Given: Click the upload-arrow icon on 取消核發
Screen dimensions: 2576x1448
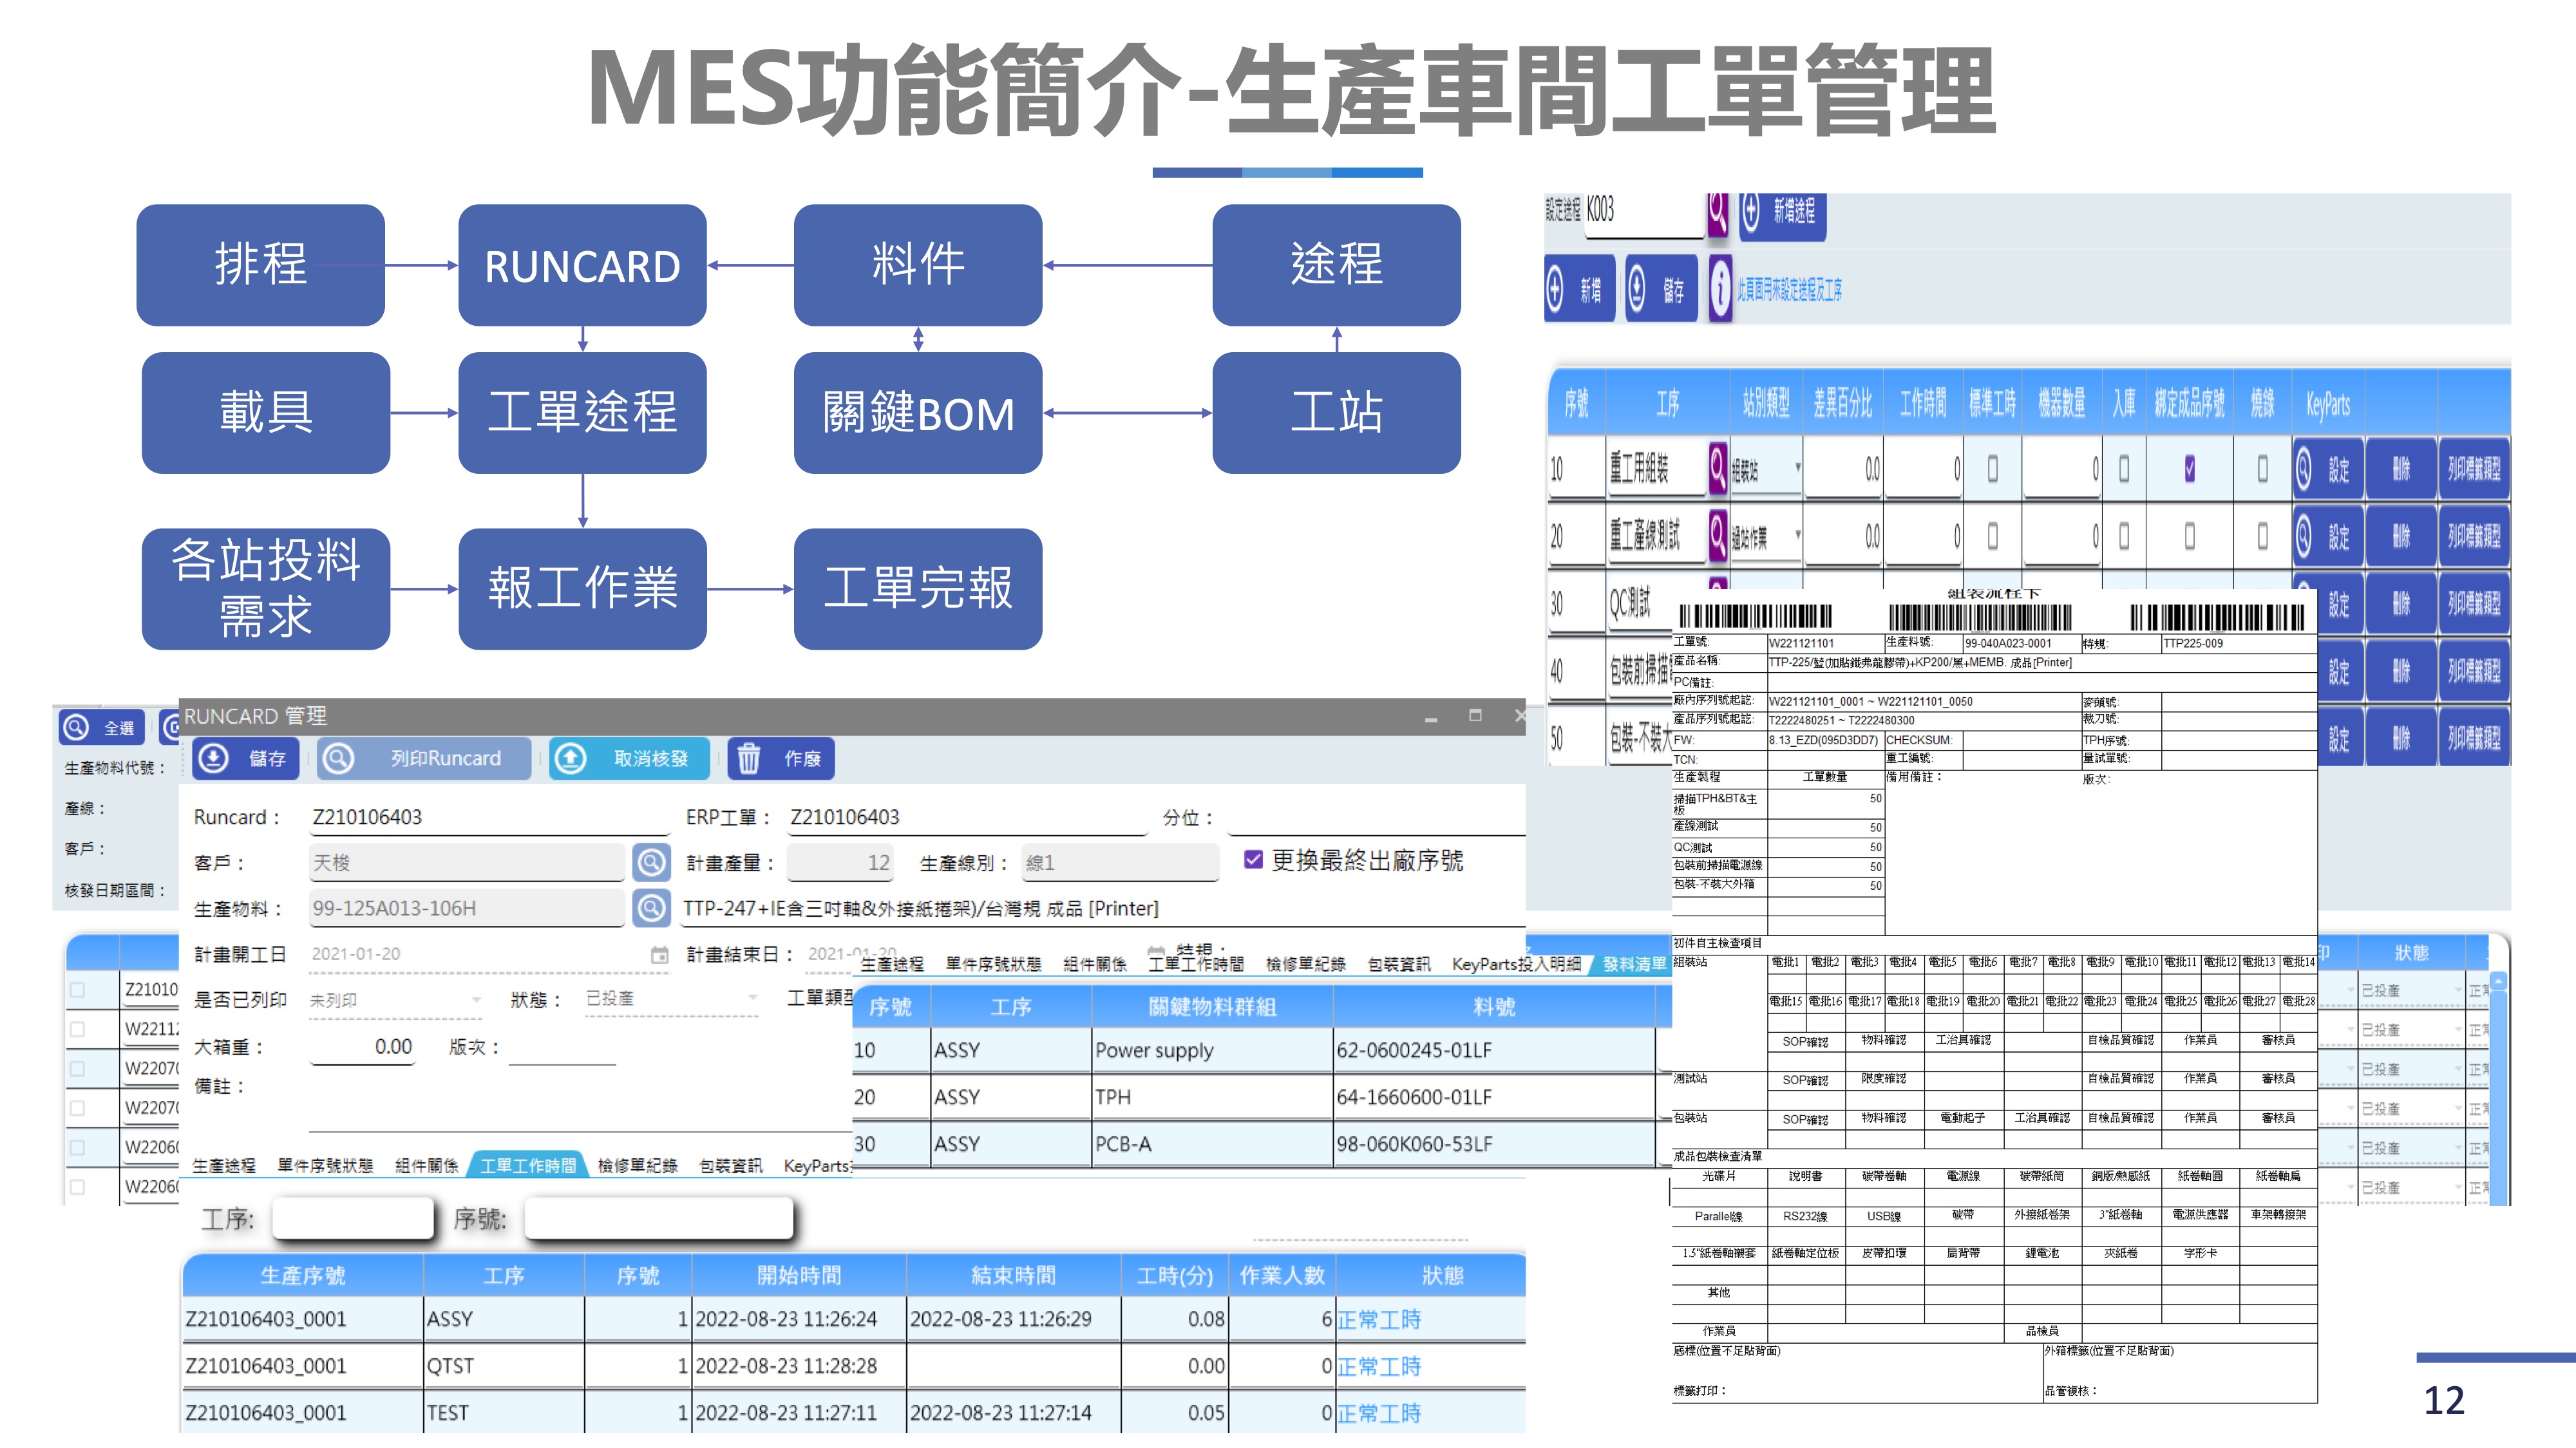Looking at the screenshot, I should click(x=570, y=759).
